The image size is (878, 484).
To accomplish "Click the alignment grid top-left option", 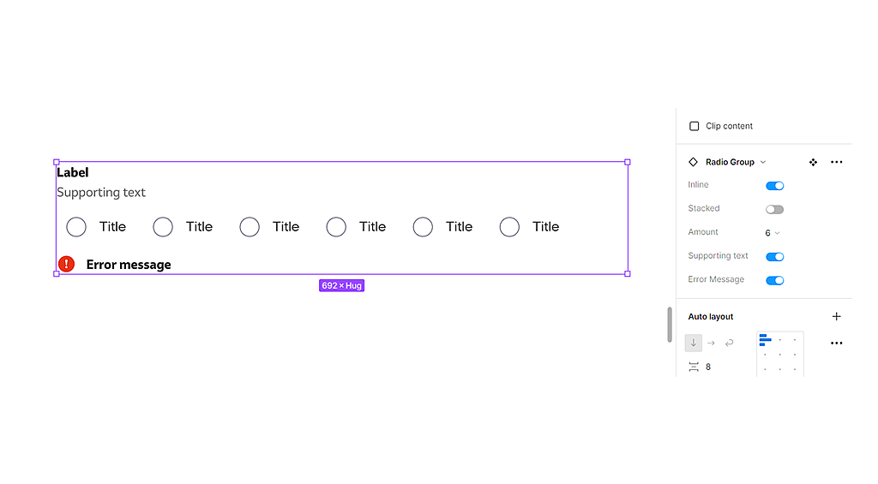I will pos(765,340).
